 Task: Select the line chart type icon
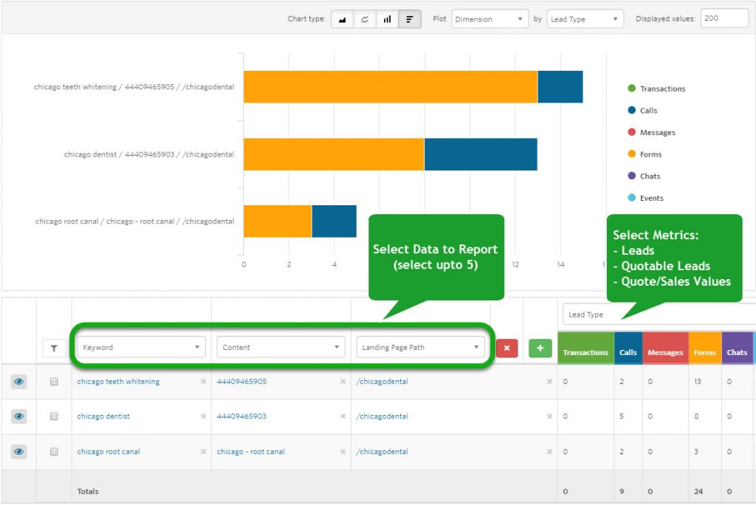364,19
